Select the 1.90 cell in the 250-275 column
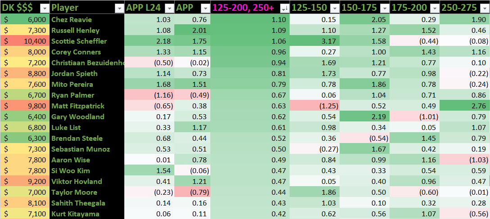This screenshot has height=219, width=490. 465,20
